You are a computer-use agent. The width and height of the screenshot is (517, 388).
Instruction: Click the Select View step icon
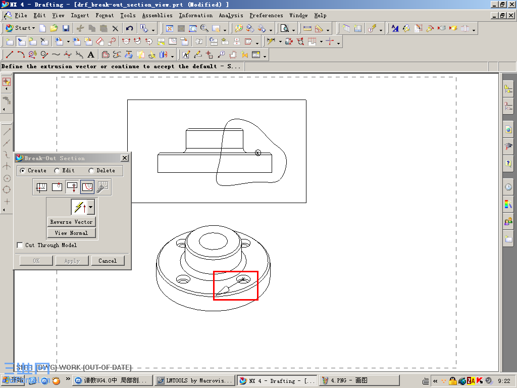(x=41, y=187)
